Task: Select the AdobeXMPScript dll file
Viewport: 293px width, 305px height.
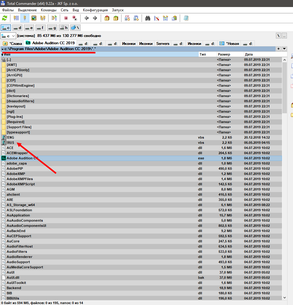Action: tap(141, 184)
